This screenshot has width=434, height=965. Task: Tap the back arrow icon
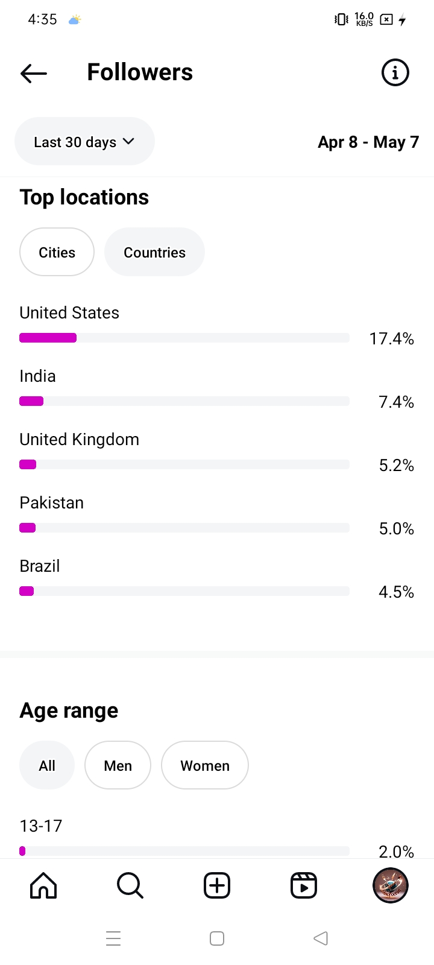pyautogui.click(x=34, y=73)
